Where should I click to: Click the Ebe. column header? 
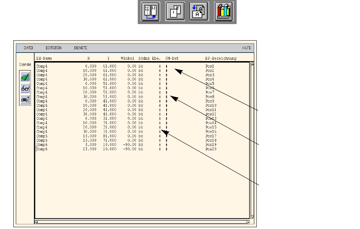pyautogui.click(x=156, y=58)
